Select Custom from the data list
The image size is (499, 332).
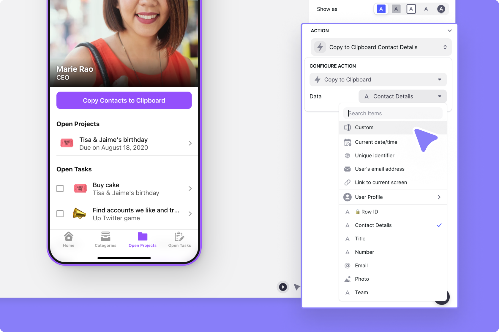[x=364, y=127]
